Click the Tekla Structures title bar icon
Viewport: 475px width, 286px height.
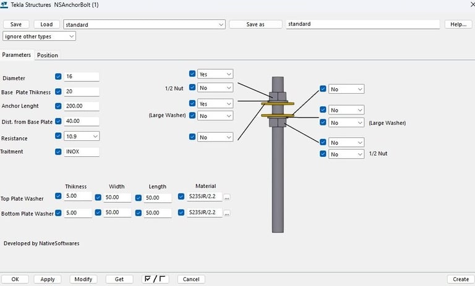4,4
